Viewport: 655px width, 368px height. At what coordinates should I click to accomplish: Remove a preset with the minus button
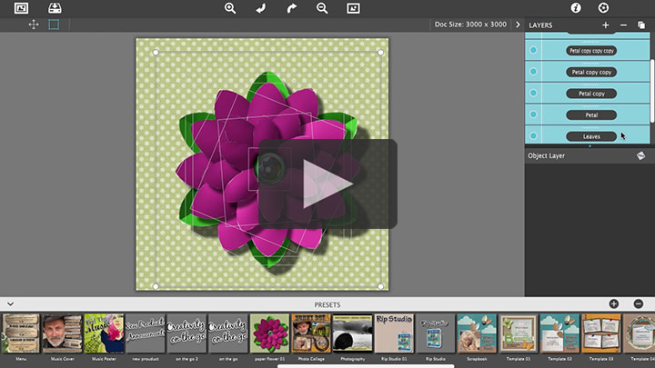pos(639,304)
